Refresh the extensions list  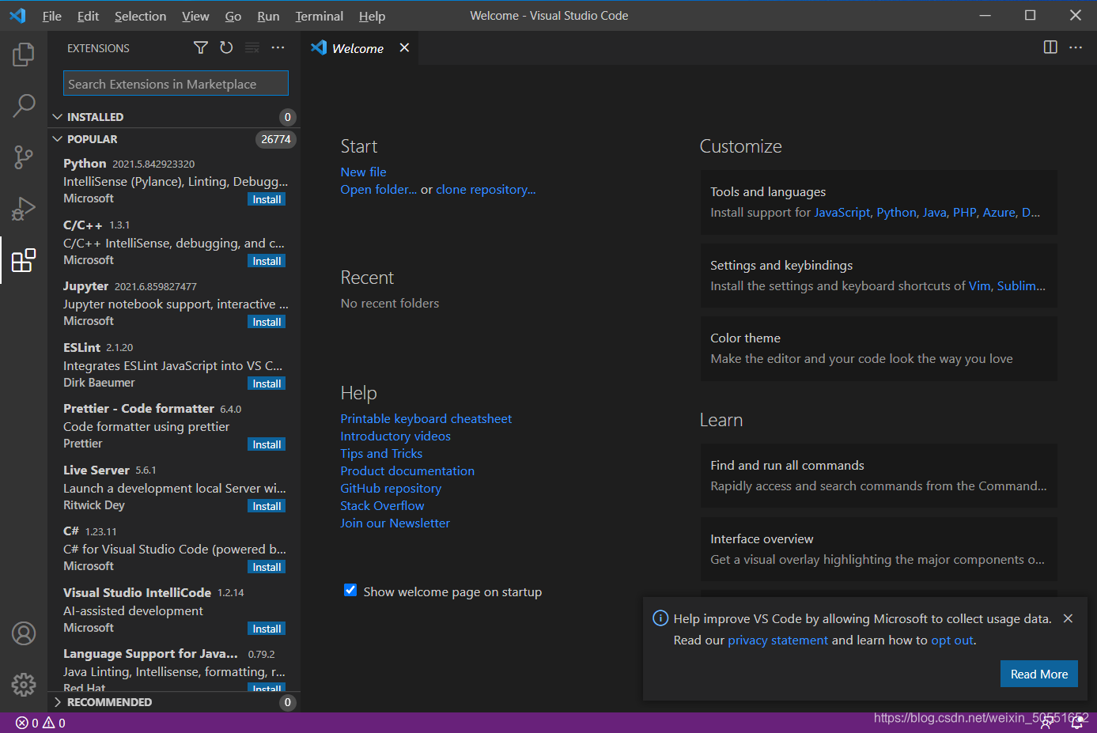click(x=226, y=48)
